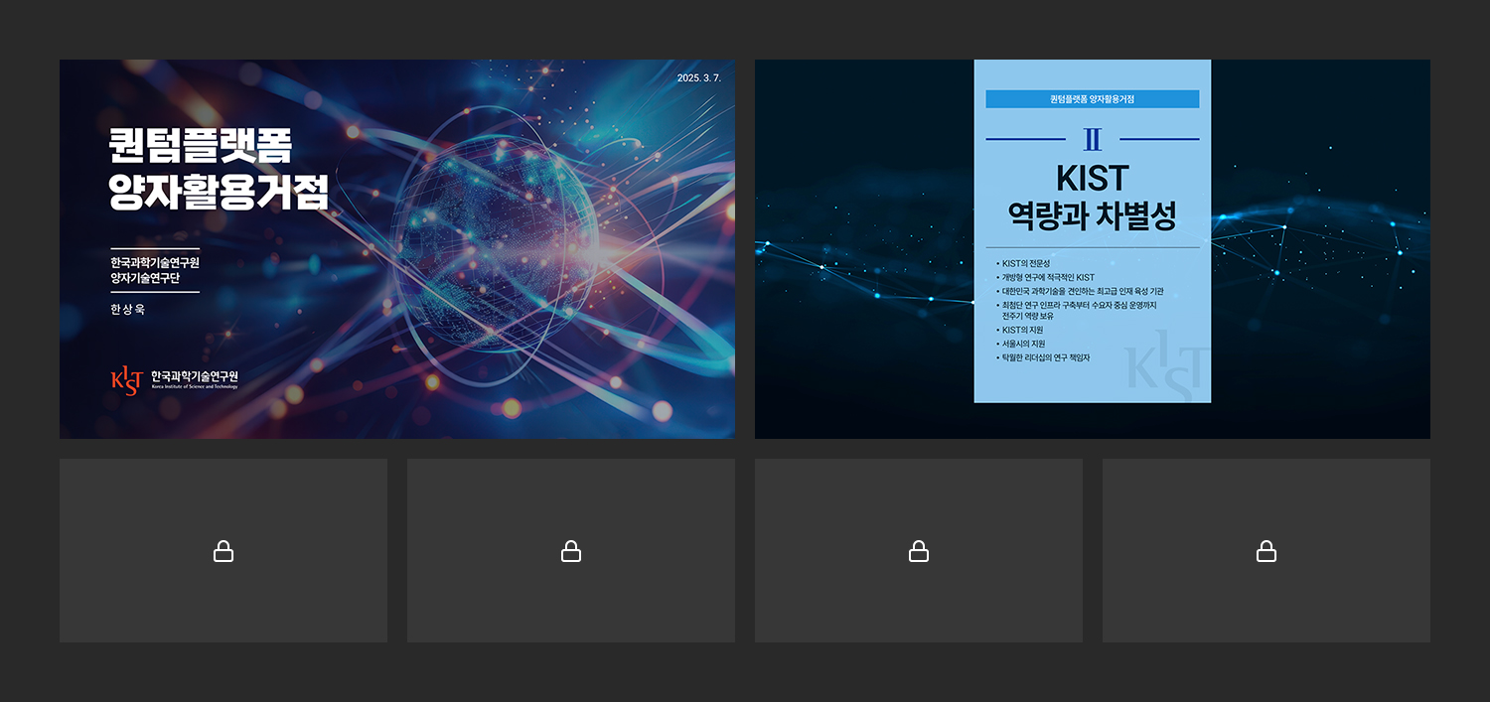Open the 'KIST 역량과 차별성' slide image

pyautogui.click(x=1093, y=249)
